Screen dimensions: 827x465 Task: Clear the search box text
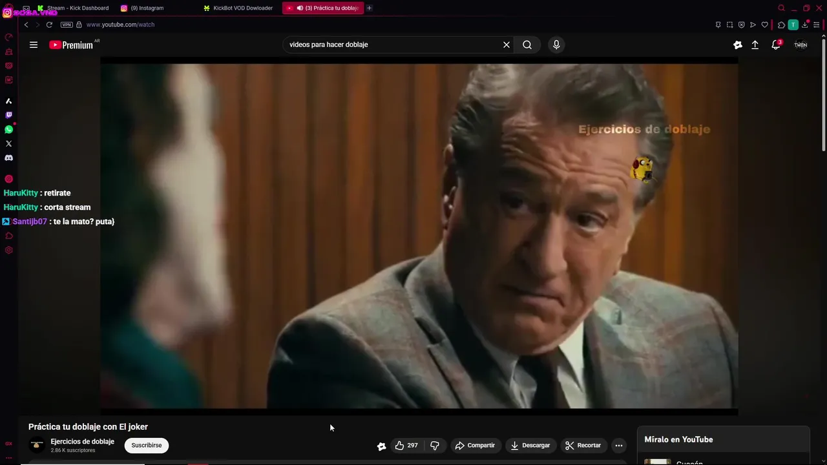point(507,45)
